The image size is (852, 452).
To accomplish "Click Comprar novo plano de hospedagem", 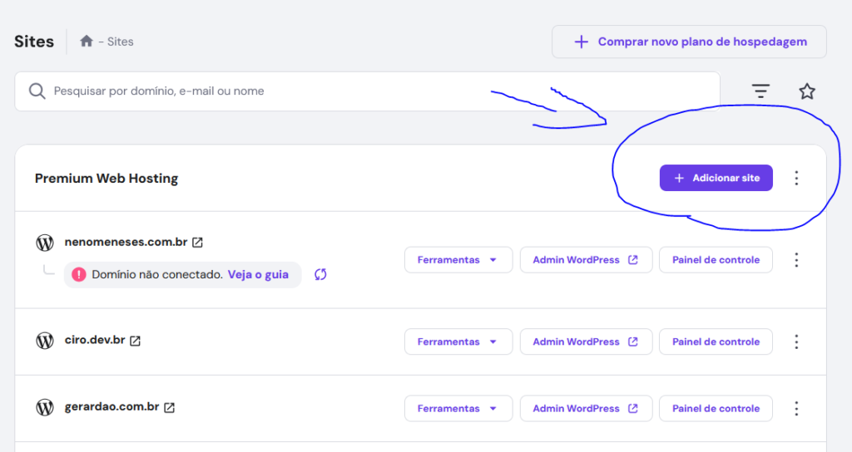I will pos(689,42).
